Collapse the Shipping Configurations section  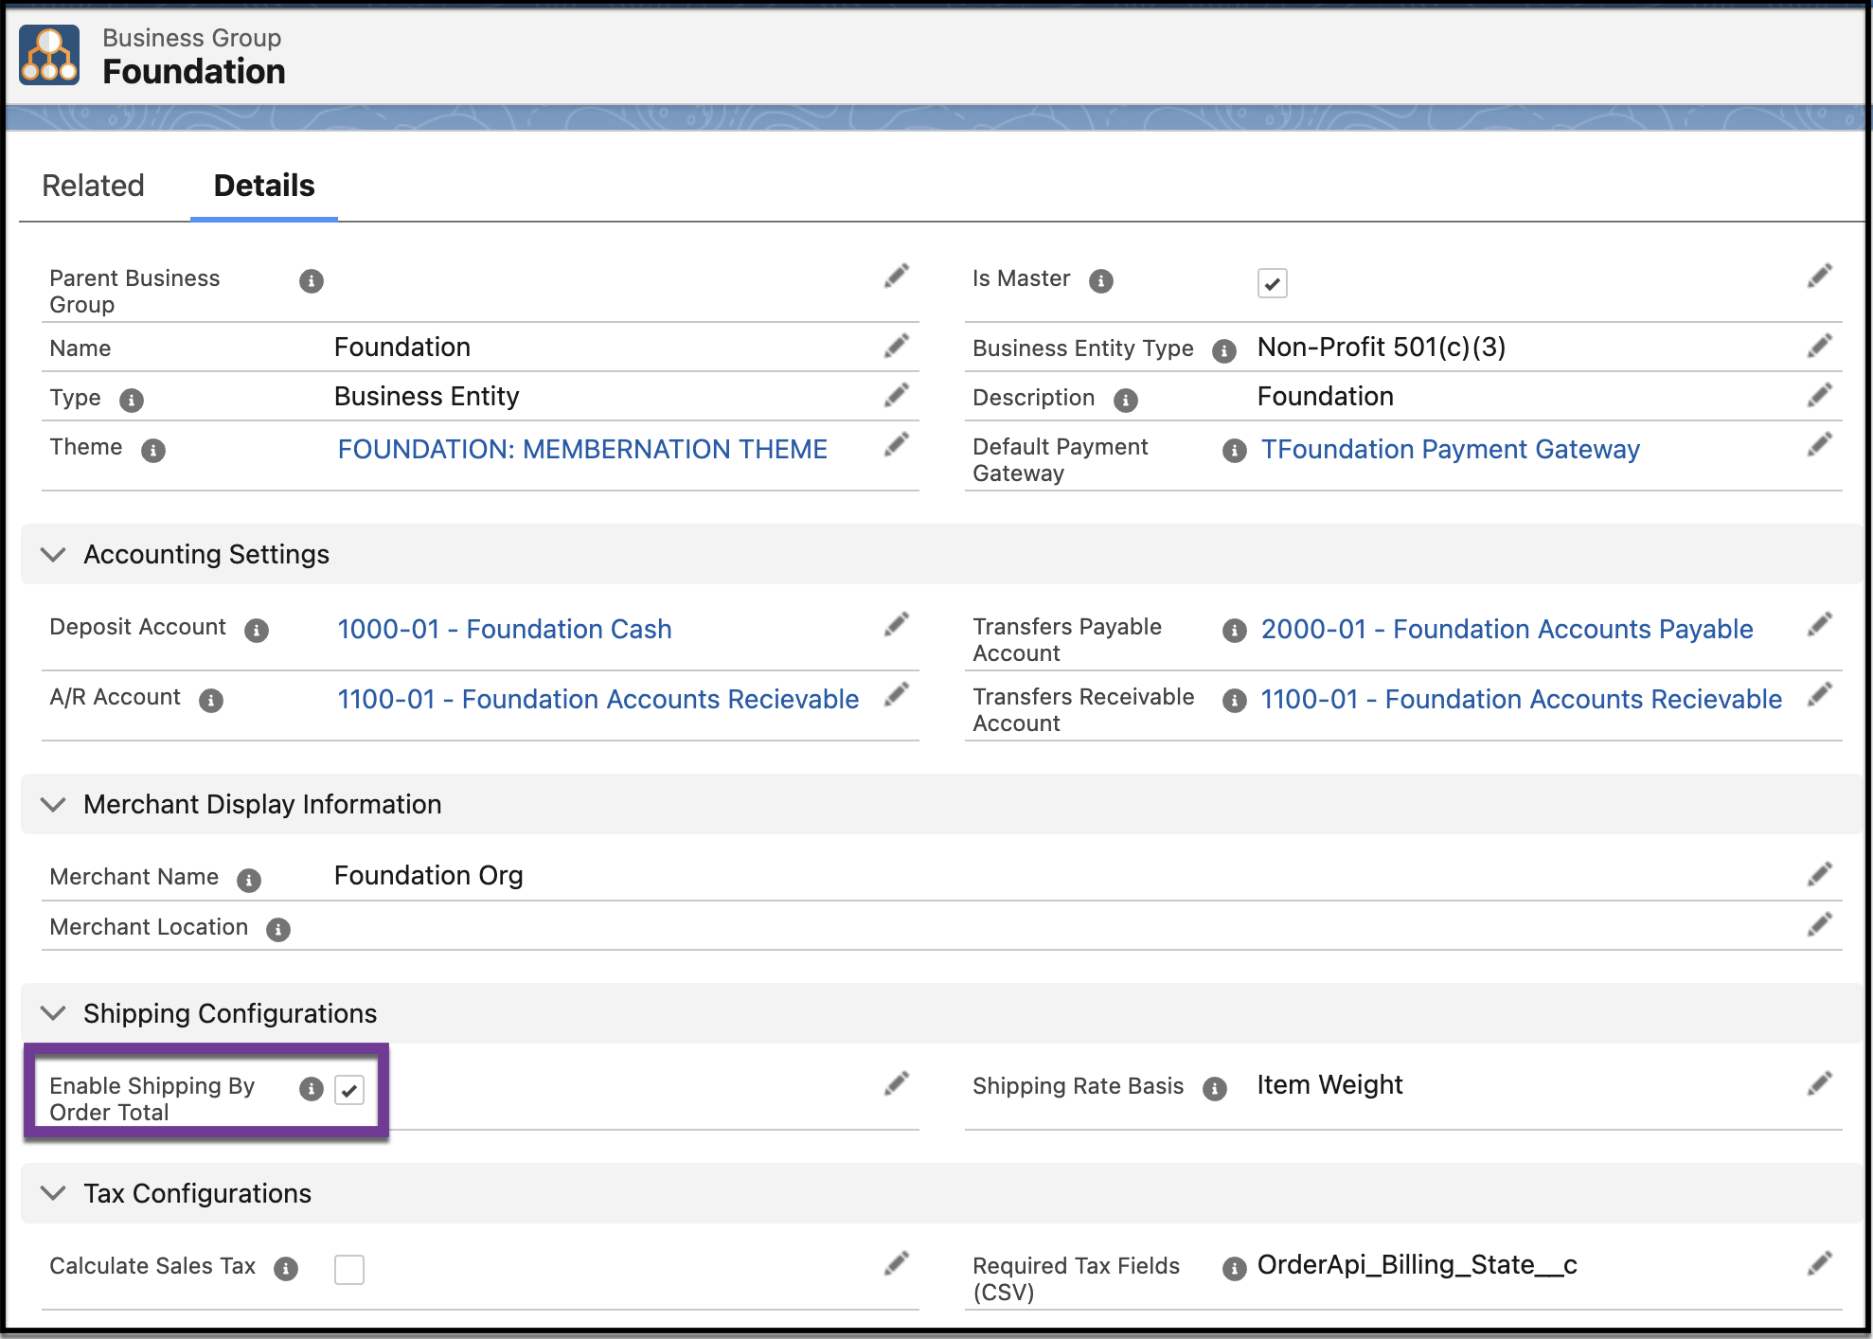pyautogui.click(x=53, y=1012)
